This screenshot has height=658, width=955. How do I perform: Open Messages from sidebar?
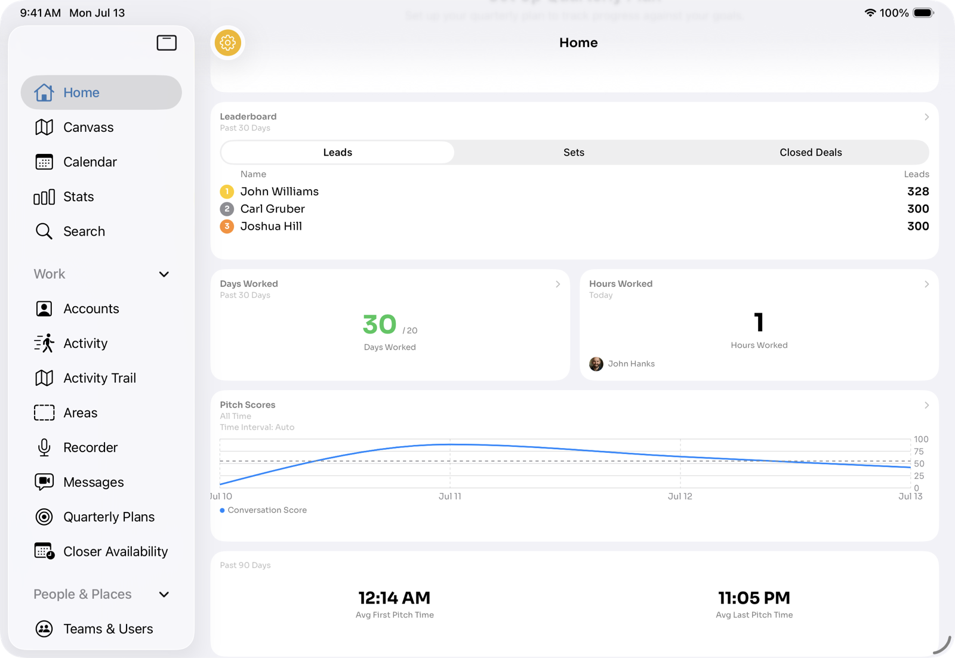point(101,482)
